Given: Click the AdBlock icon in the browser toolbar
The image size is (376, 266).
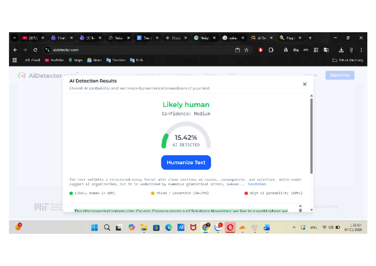Looking at the screenshot, I should [261, 50].
